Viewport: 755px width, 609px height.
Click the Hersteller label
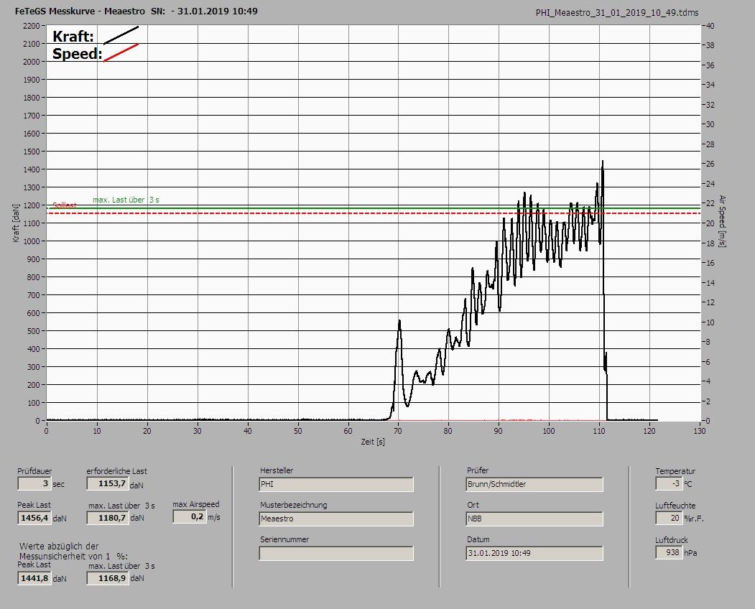pos(277,470)
